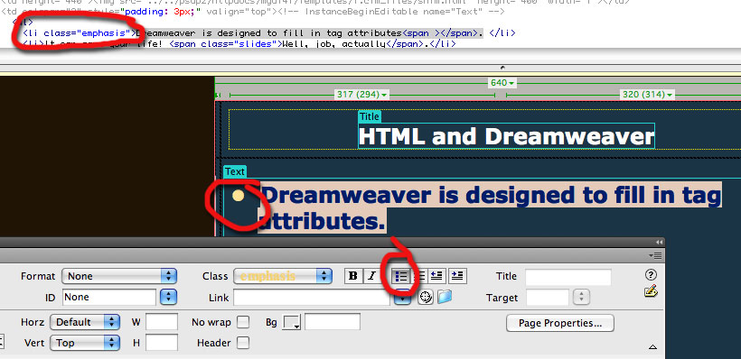Open the Bg color swatch picker
The height and width of the screenshot is (359, 741).
click(292, 323)
